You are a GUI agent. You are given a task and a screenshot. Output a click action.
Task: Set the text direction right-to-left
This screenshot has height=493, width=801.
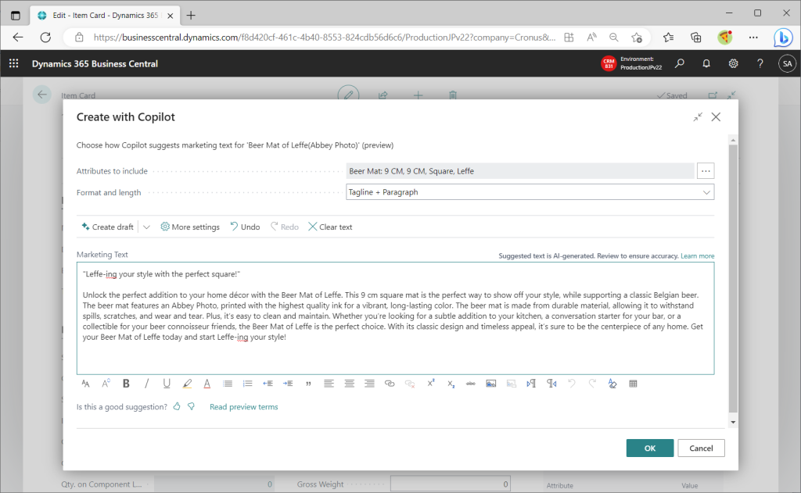click(551, 384)
